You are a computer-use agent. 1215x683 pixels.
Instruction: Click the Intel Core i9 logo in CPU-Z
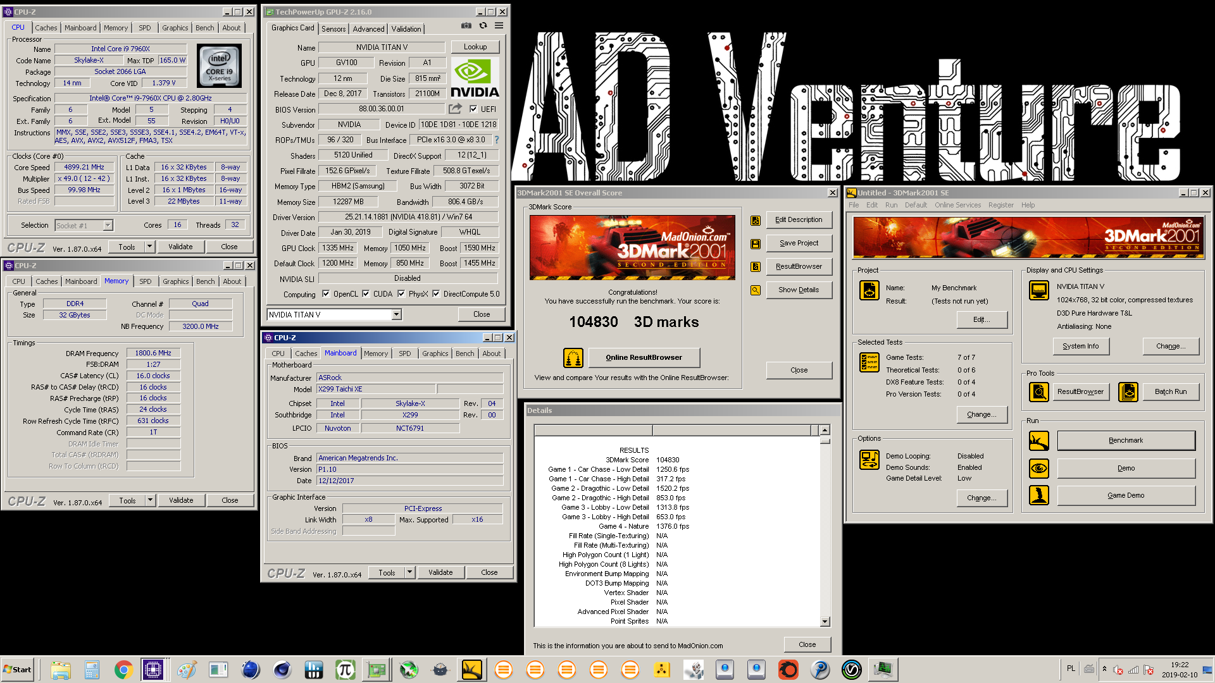[220, 66]
